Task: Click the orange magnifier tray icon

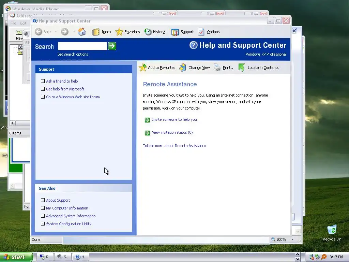Action: point(324,257)
